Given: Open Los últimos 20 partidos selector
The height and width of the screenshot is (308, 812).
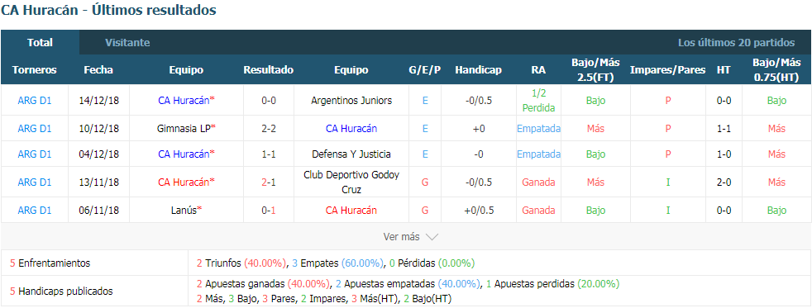Looking at the screenshot, I should pyautogui.click(x=736, y=43).
